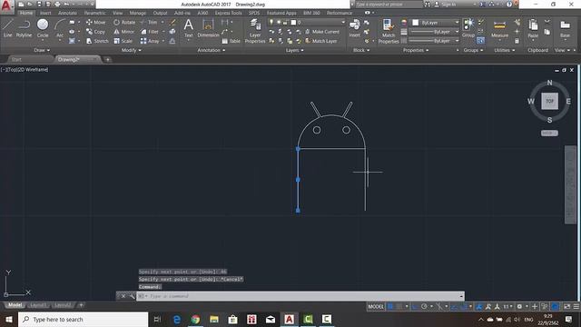Open Layer Properties
The width and height of the screenshot is (581, 327).
255,31
